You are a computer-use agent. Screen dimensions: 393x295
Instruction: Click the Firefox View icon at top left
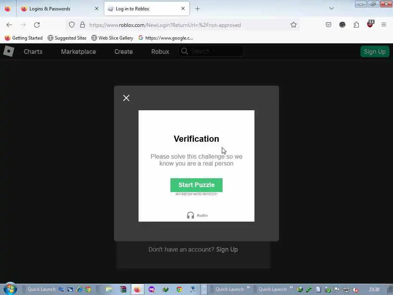pyautogui.click(x=8, y=9)
